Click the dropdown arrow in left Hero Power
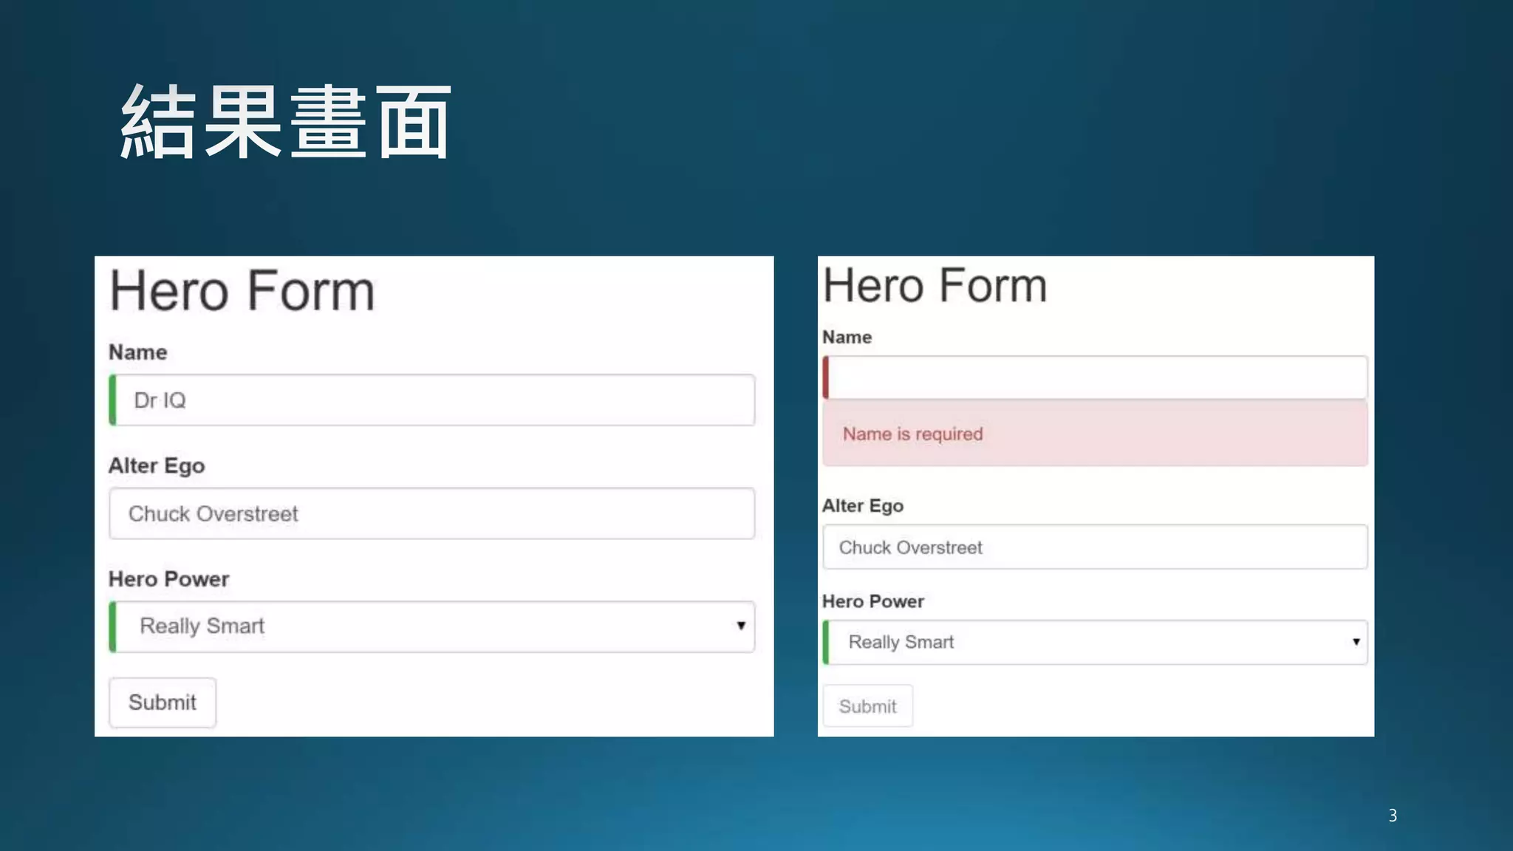 [740, 626]
